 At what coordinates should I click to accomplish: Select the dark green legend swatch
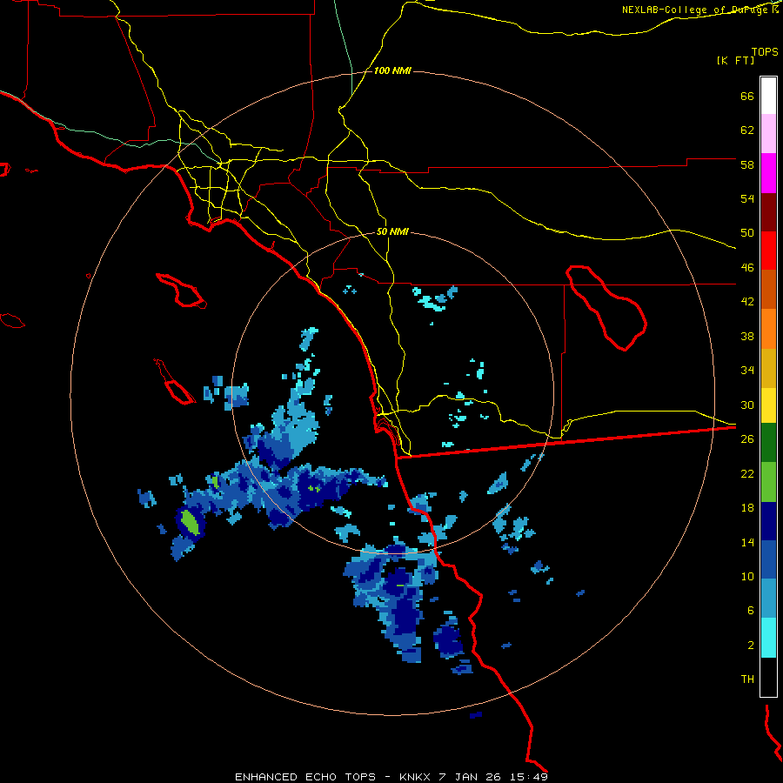pyautogui.click(x=768, y=443)
